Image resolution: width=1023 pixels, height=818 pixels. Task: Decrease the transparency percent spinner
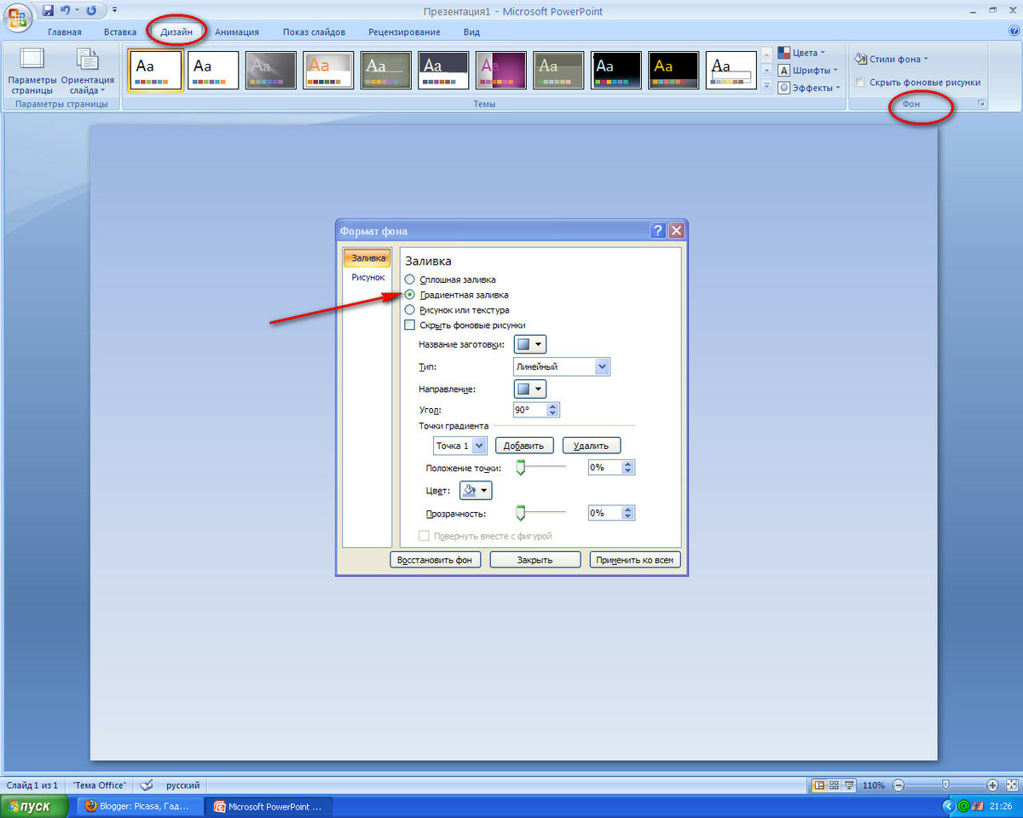click(628, 517)
